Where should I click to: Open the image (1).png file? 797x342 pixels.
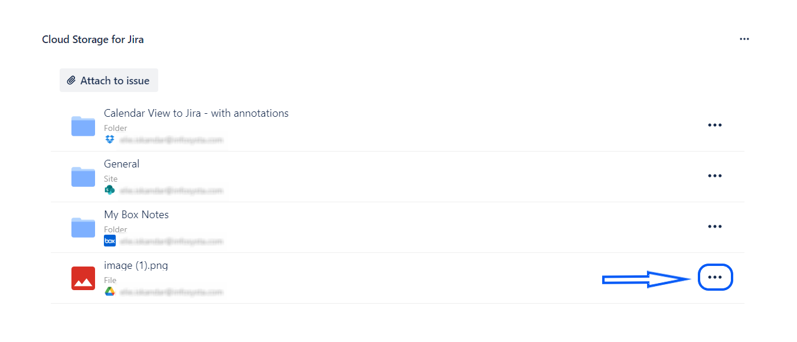click(x=136, y=265)
